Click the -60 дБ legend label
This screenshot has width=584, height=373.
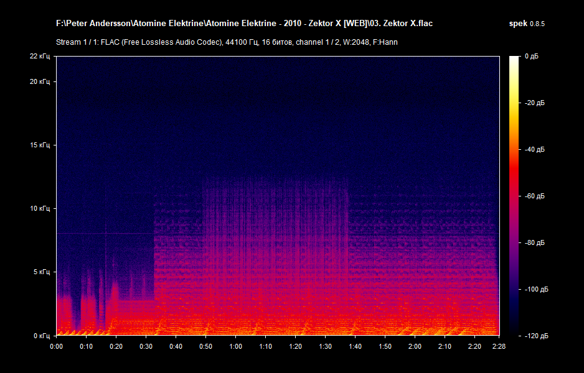pos(536,196)
